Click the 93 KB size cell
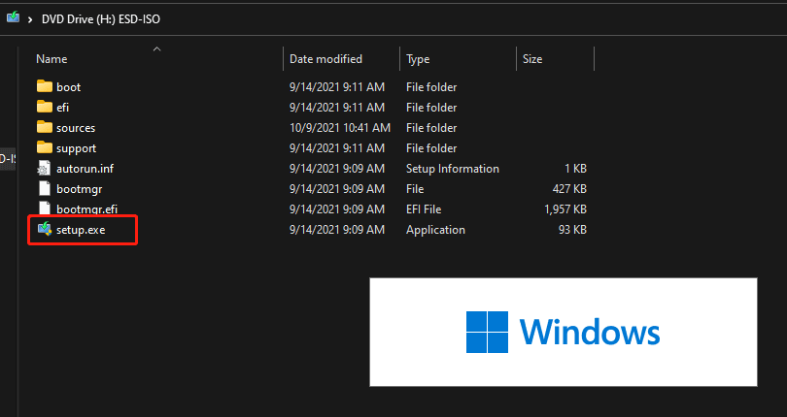 pos(572,230)
